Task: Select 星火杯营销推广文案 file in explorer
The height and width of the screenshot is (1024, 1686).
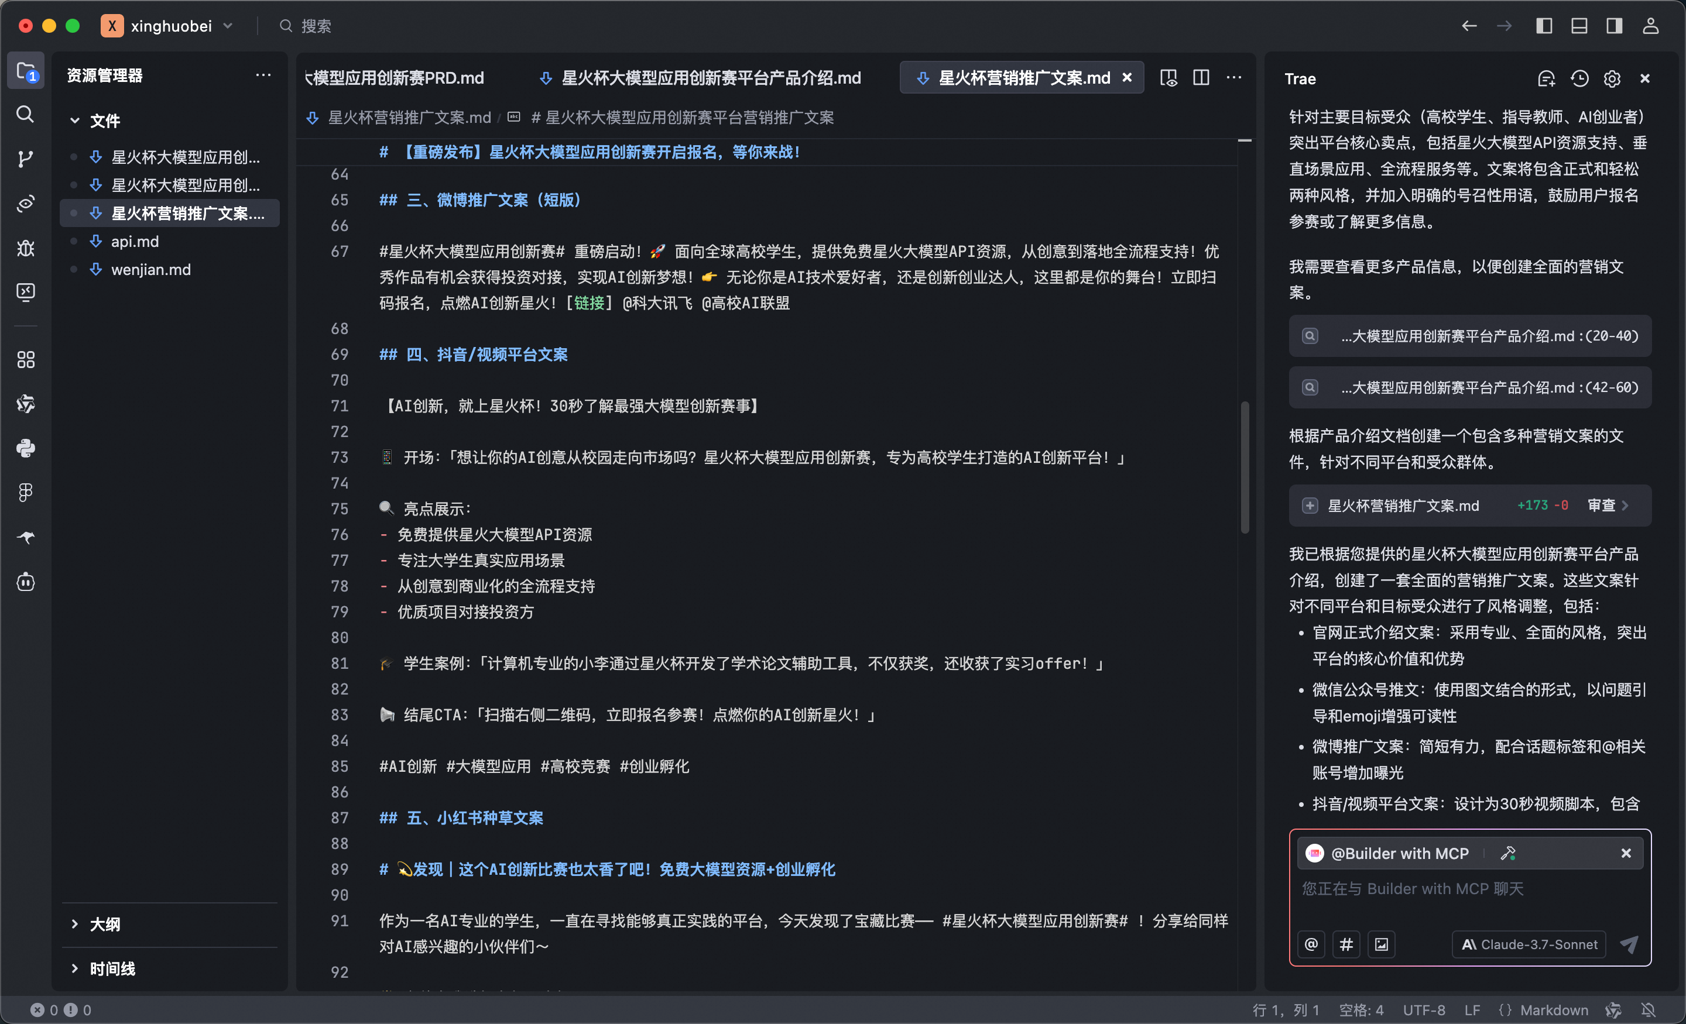Action: [x=170, y=213]
